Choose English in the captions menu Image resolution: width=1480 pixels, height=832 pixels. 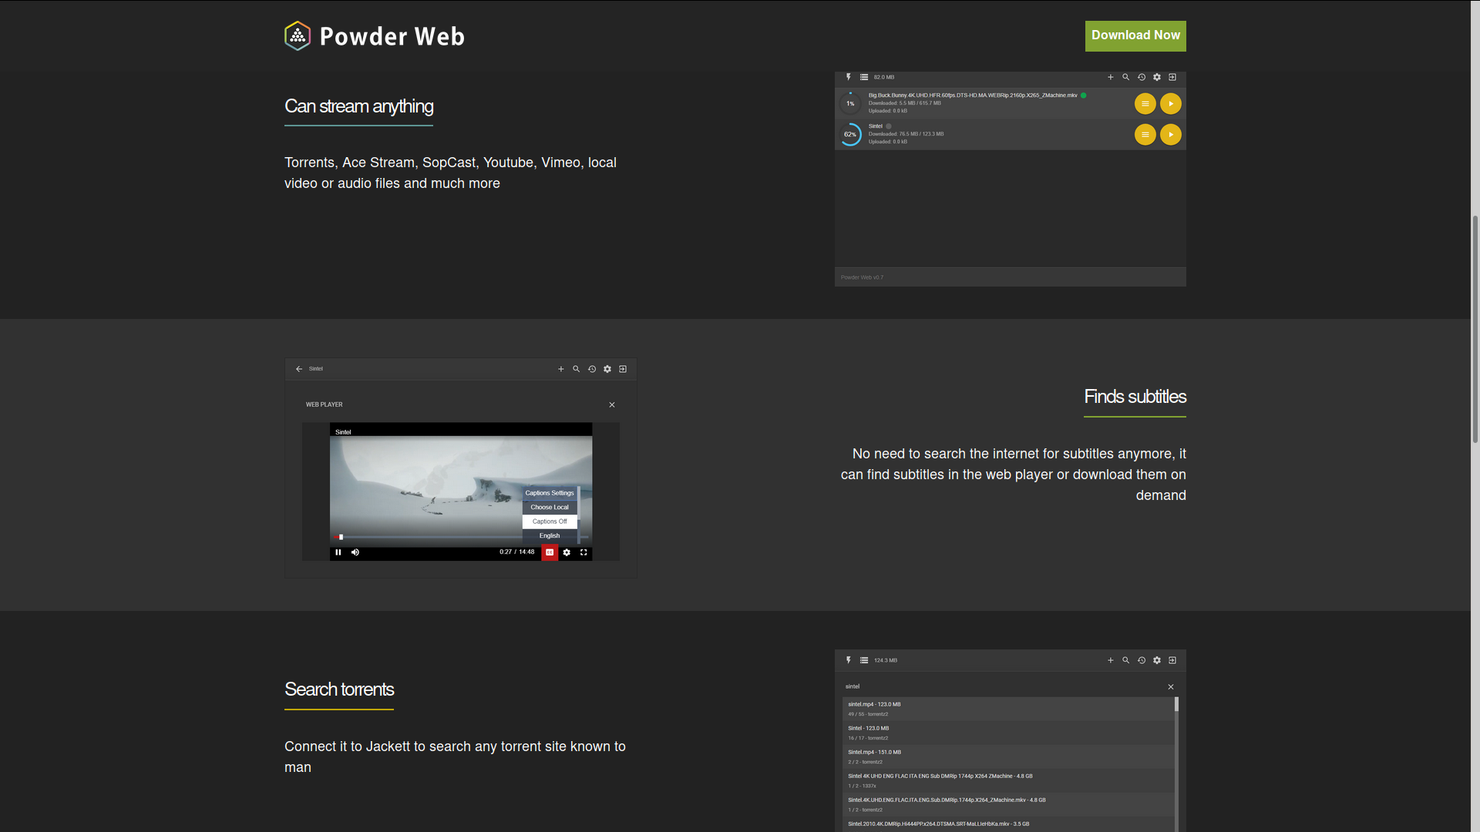(x=549, y=535)
